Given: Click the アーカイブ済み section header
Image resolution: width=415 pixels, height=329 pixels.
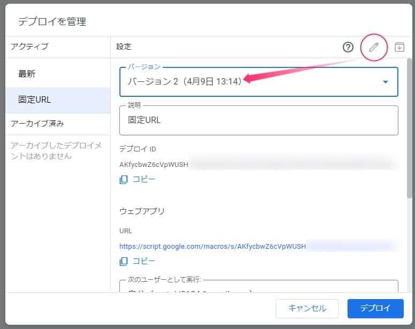Looking at the screenshot, I should [37, 124].
